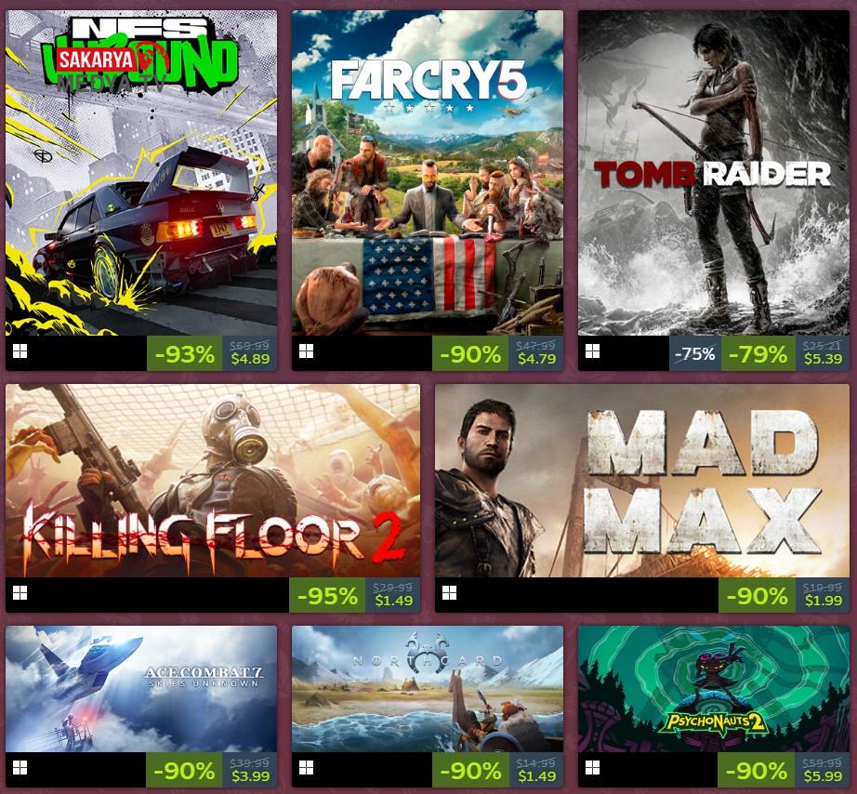
Task: Click the $1.99 Mad Max price
Action: [824, 601]
